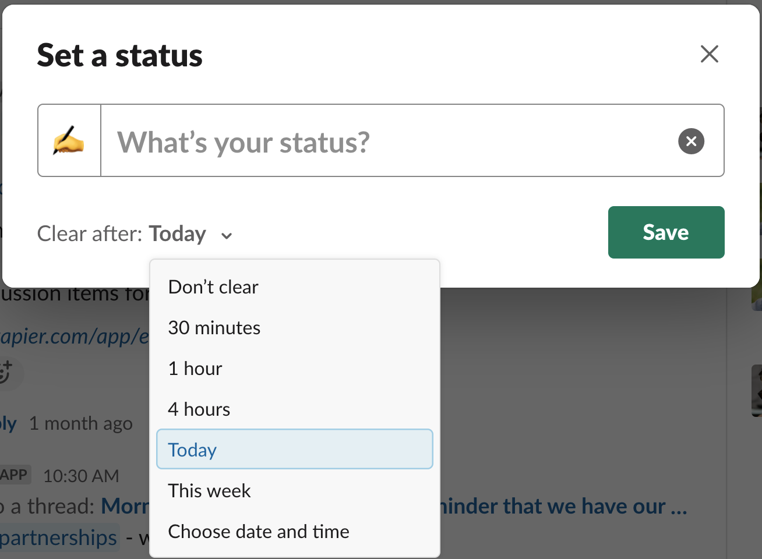Open the thread link ending "we have our …"

click(562, 507)
